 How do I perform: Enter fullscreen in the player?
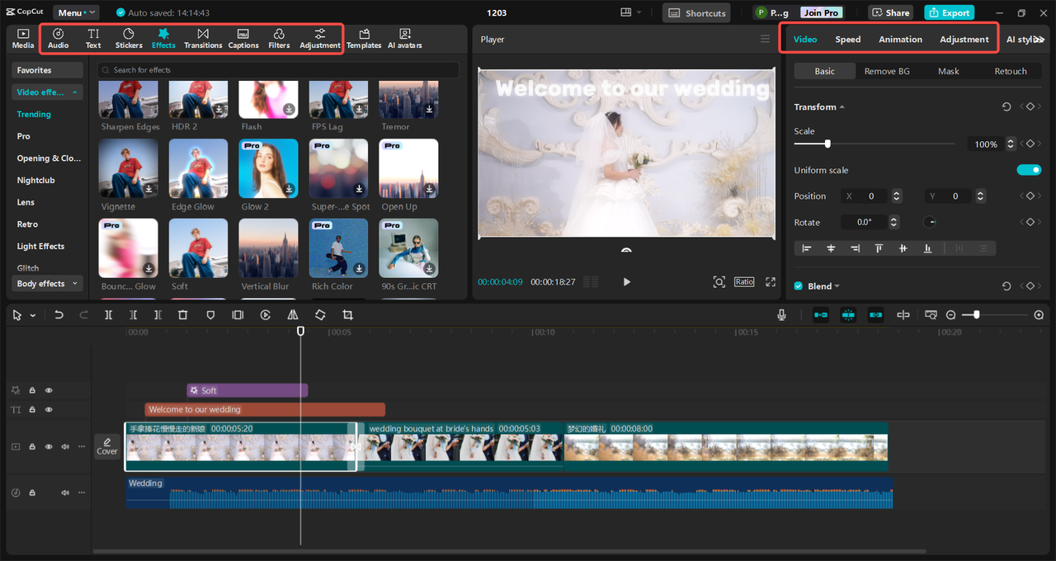point(771,282)
